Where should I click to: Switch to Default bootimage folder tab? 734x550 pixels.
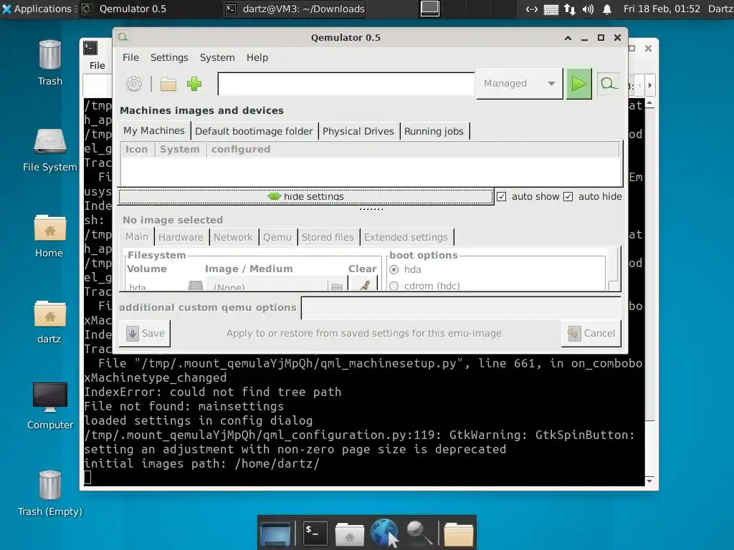click(x=254, y=132)
